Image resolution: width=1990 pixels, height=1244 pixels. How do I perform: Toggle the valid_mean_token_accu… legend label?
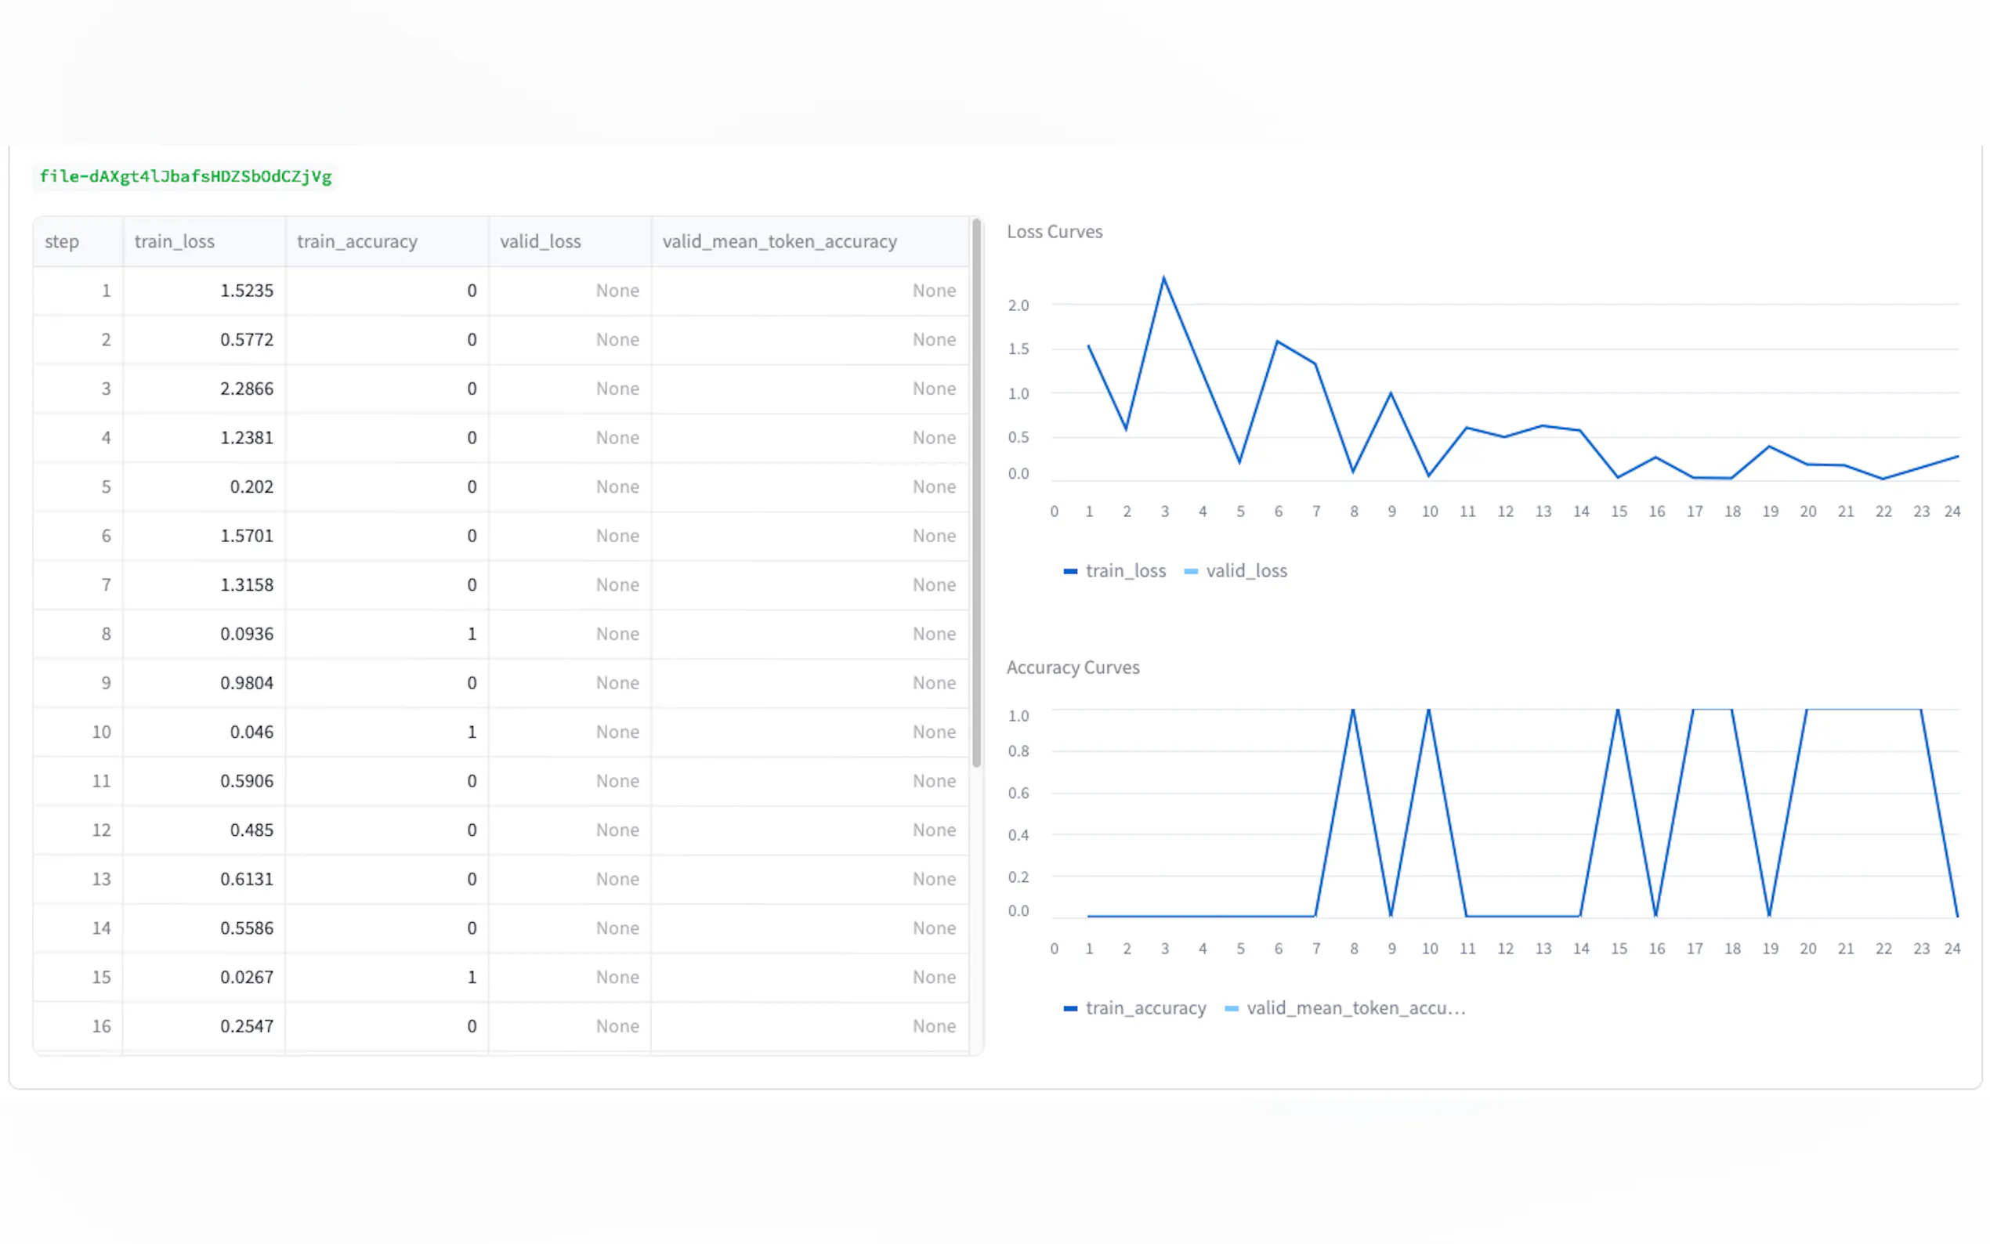click(x=1355, y=1008)
